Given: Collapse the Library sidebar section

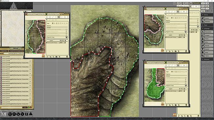Looking at the screenshot, I should (x=207, y=15).
